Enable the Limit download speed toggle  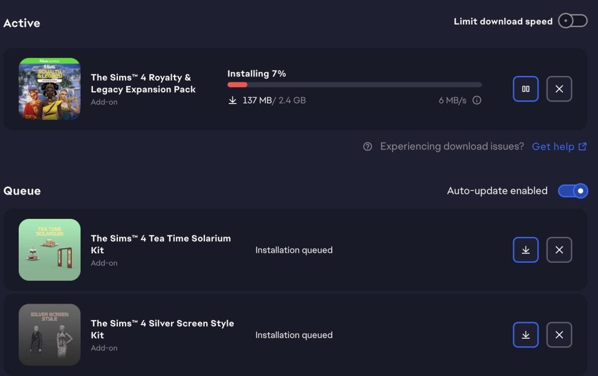tap(572, 21)
